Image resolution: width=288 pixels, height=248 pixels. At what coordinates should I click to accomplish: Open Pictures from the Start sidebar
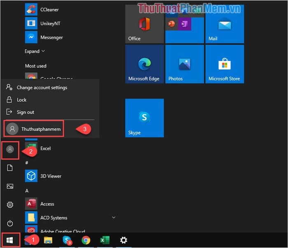point(10,186)
